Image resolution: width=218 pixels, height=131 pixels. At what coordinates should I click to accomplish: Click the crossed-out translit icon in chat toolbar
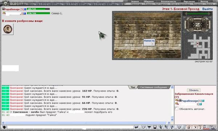[166, 127]
